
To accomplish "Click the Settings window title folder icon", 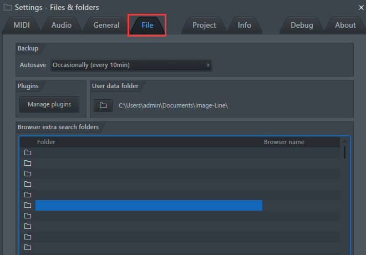I will point(7,7).
